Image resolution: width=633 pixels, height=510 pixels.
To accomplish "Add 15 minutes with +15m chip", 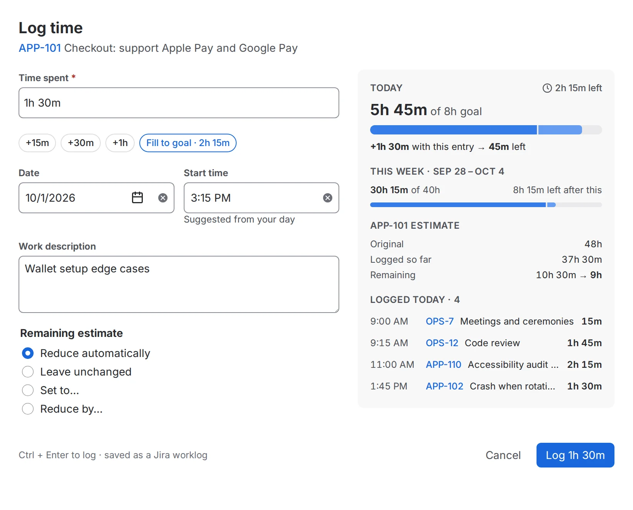I will click(37, 143).
